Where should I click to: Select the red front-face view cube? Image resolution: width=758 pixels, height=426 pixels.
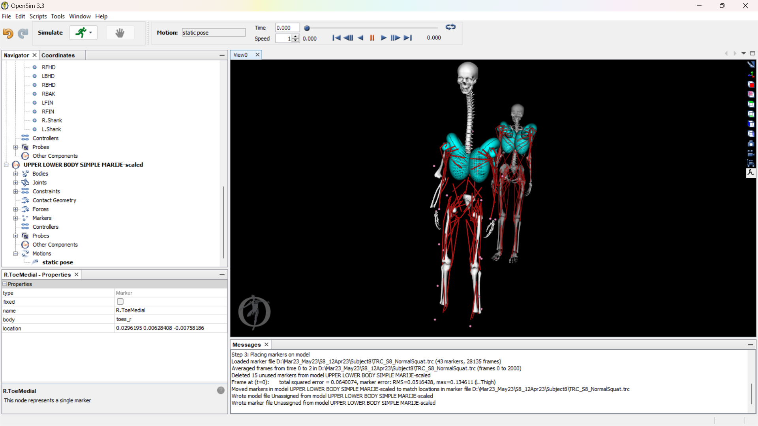coord(751,84)
